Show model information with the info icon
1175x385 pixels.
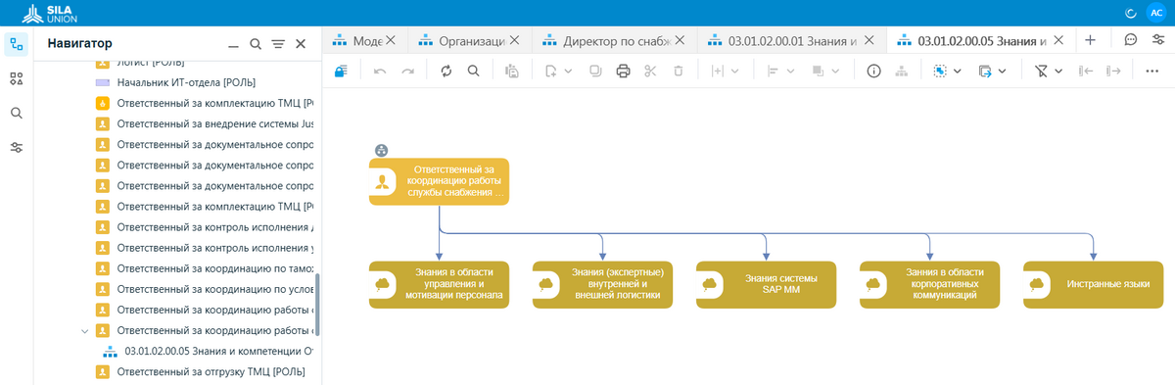[874, 71]
